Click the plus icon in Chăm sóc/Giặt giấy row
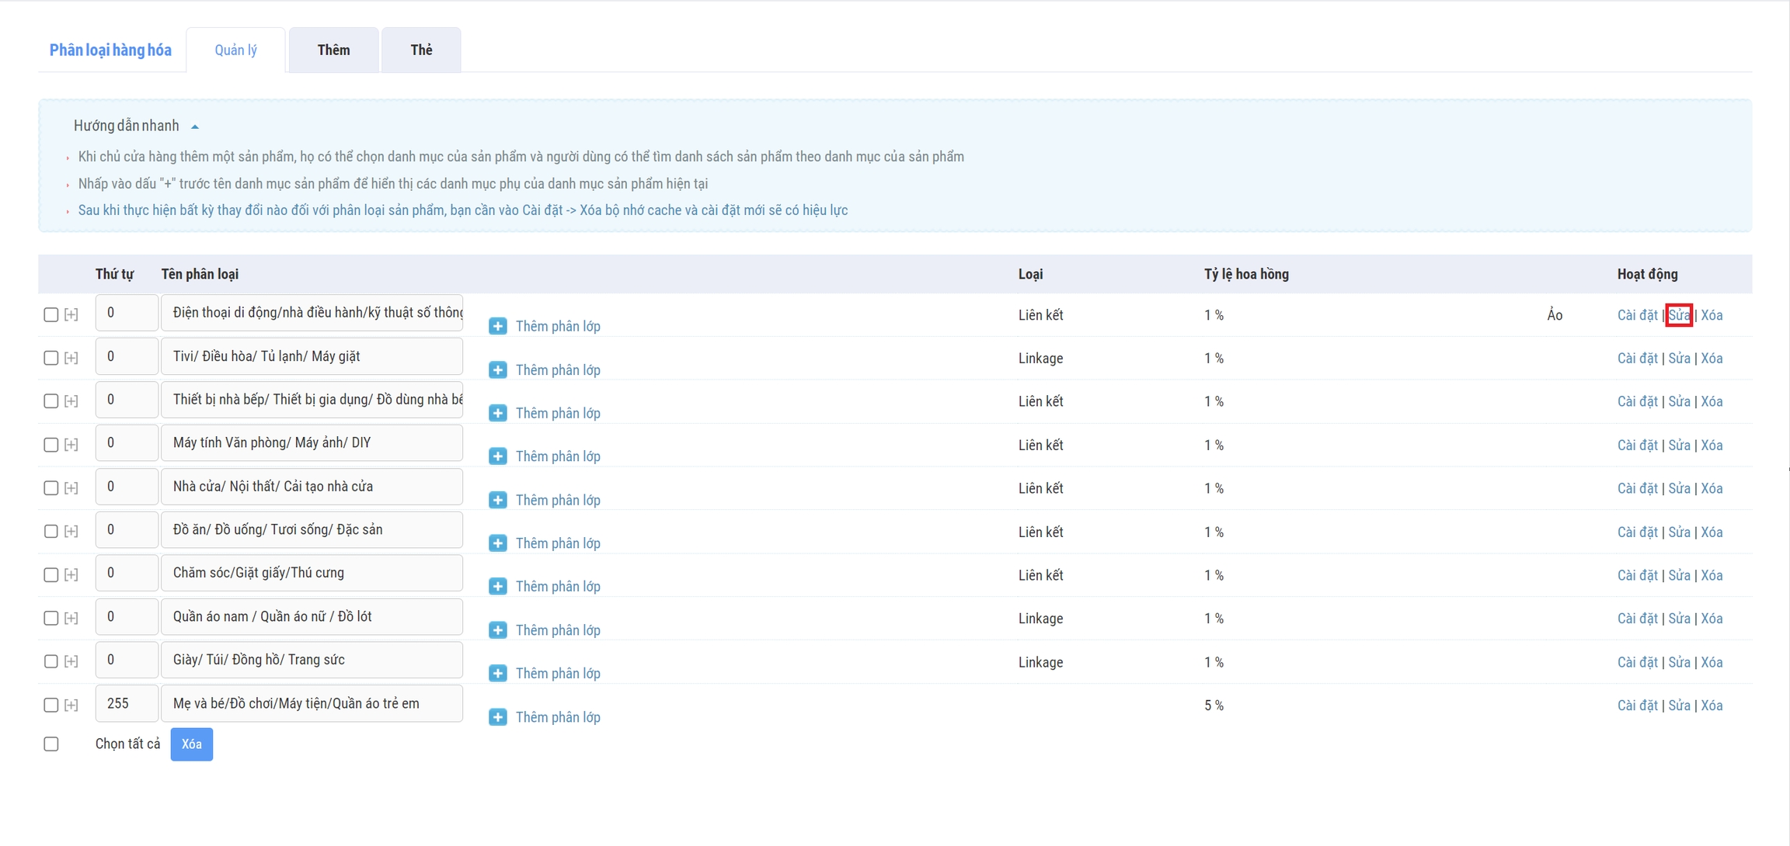 click(498, 587)
